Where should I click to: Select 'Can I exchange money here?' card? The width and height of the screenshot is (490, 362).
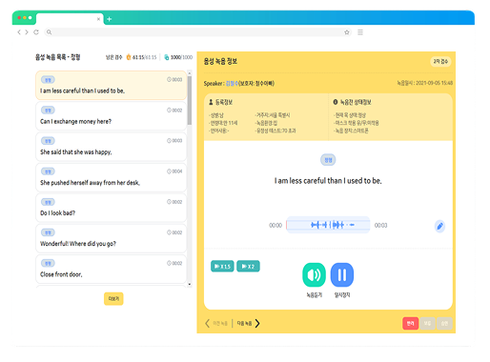pos(111,115)
